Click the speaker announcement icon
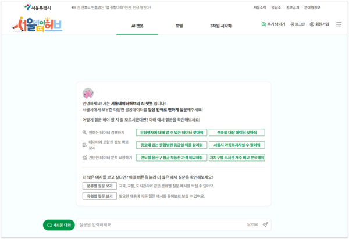The height and width of the screenshot is (239, 349). [72, 8]
